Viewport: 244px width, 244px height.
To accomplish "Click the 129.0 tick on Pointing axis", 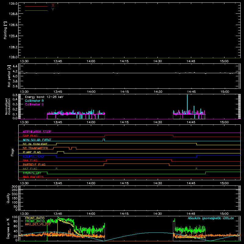I will pyautogui.click(x=13, y=3).
